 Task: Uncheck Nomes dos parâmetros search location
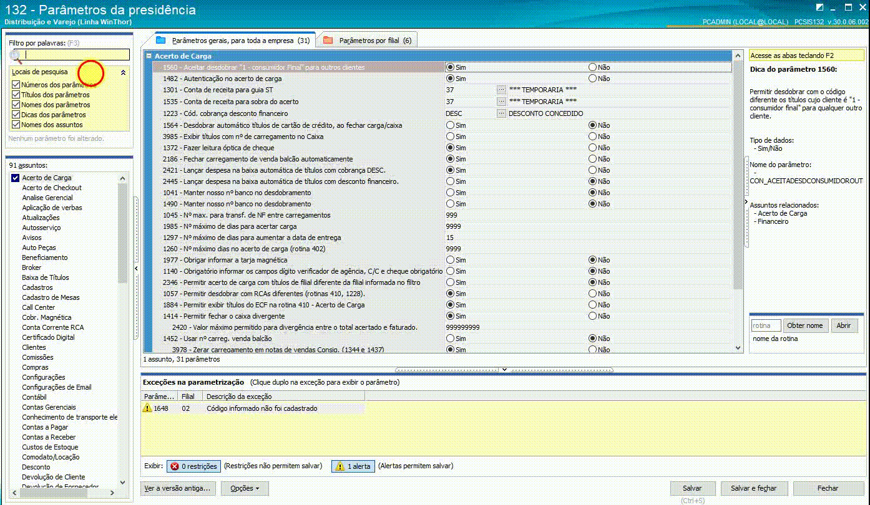(16, 105)
